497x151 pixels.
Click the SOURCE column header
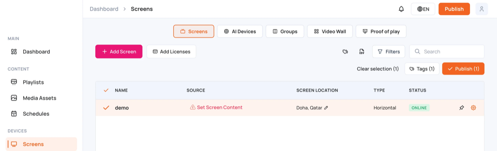196,90
